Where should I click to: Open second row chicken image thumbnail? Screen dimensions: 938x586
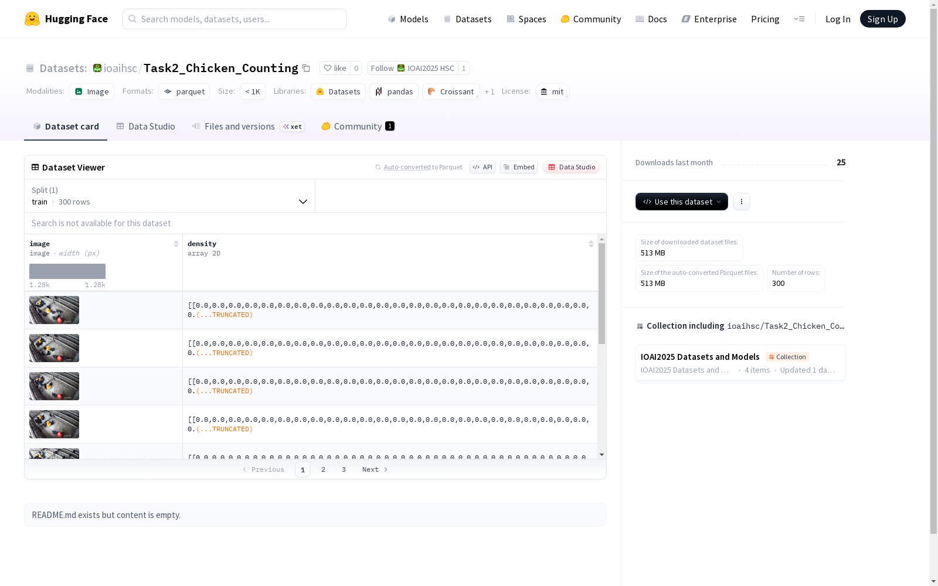click(54, 348)
